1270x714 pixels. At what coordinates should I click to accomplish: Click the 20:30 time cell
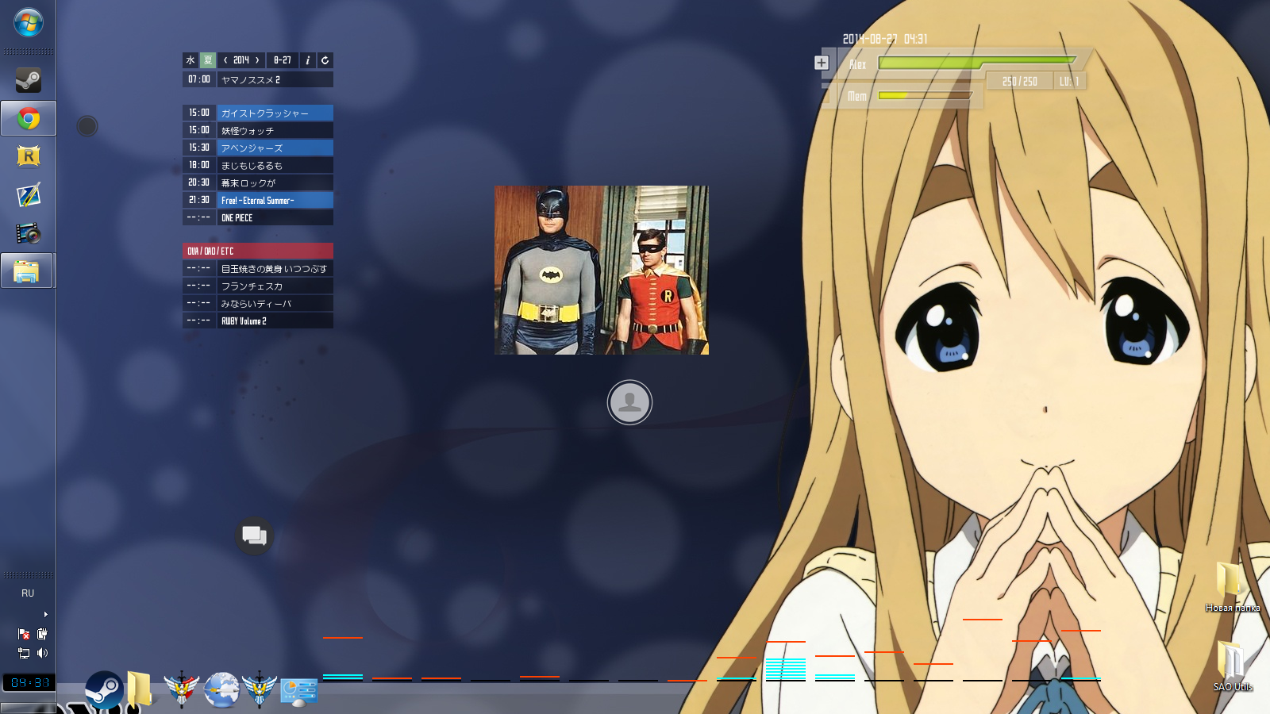tap(199, 182)
